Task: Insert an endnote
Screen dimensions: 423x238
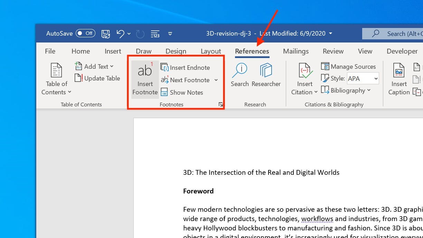Action: coord(186,67)
